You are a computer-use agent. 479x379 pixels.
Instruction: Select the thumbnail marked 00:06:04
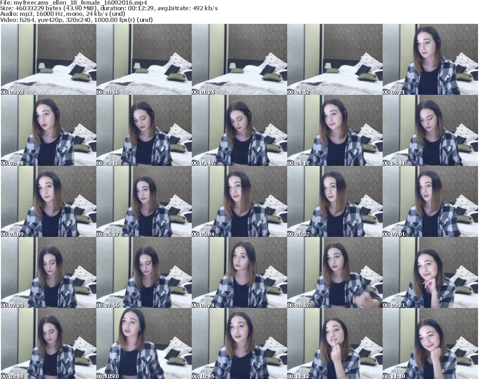point(239,202)
